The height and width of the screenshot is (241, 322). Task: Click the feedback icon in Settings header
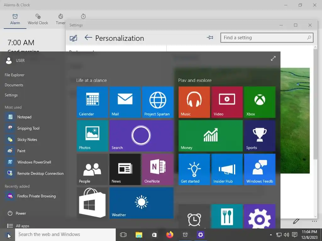coord(73,38)
